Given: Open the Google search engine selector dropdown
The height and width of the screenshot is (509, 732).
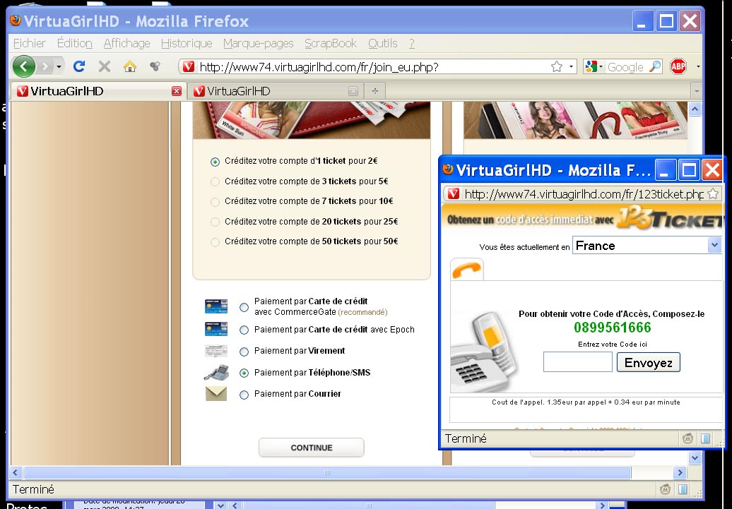Looking at the screenshot, I should point(594,67).
